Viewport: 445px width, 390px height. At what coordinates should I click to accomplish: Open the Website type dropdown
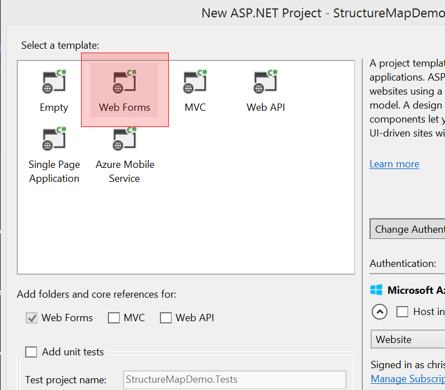(x=408, y=340)
